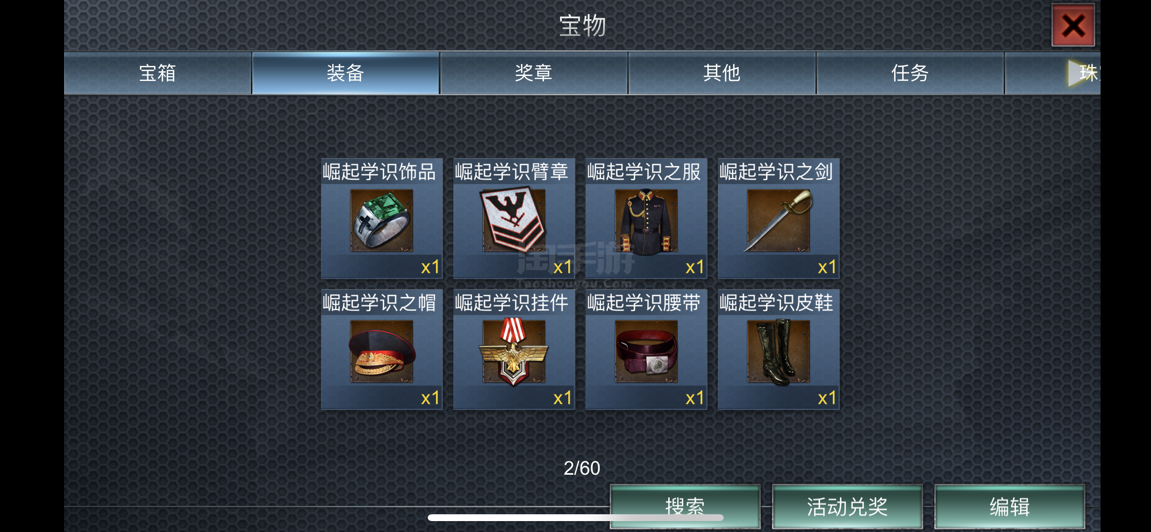Select the green gem ring 崛起学识饰品 item
The height and width of the screenshot is (532, 1151).
pyautogui.click(x=381, y=218)
